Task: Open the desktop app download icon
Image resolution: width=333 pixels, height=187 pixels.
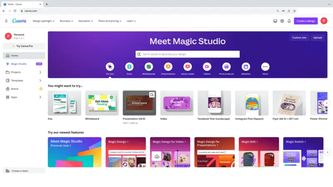Action: point(275,21)
